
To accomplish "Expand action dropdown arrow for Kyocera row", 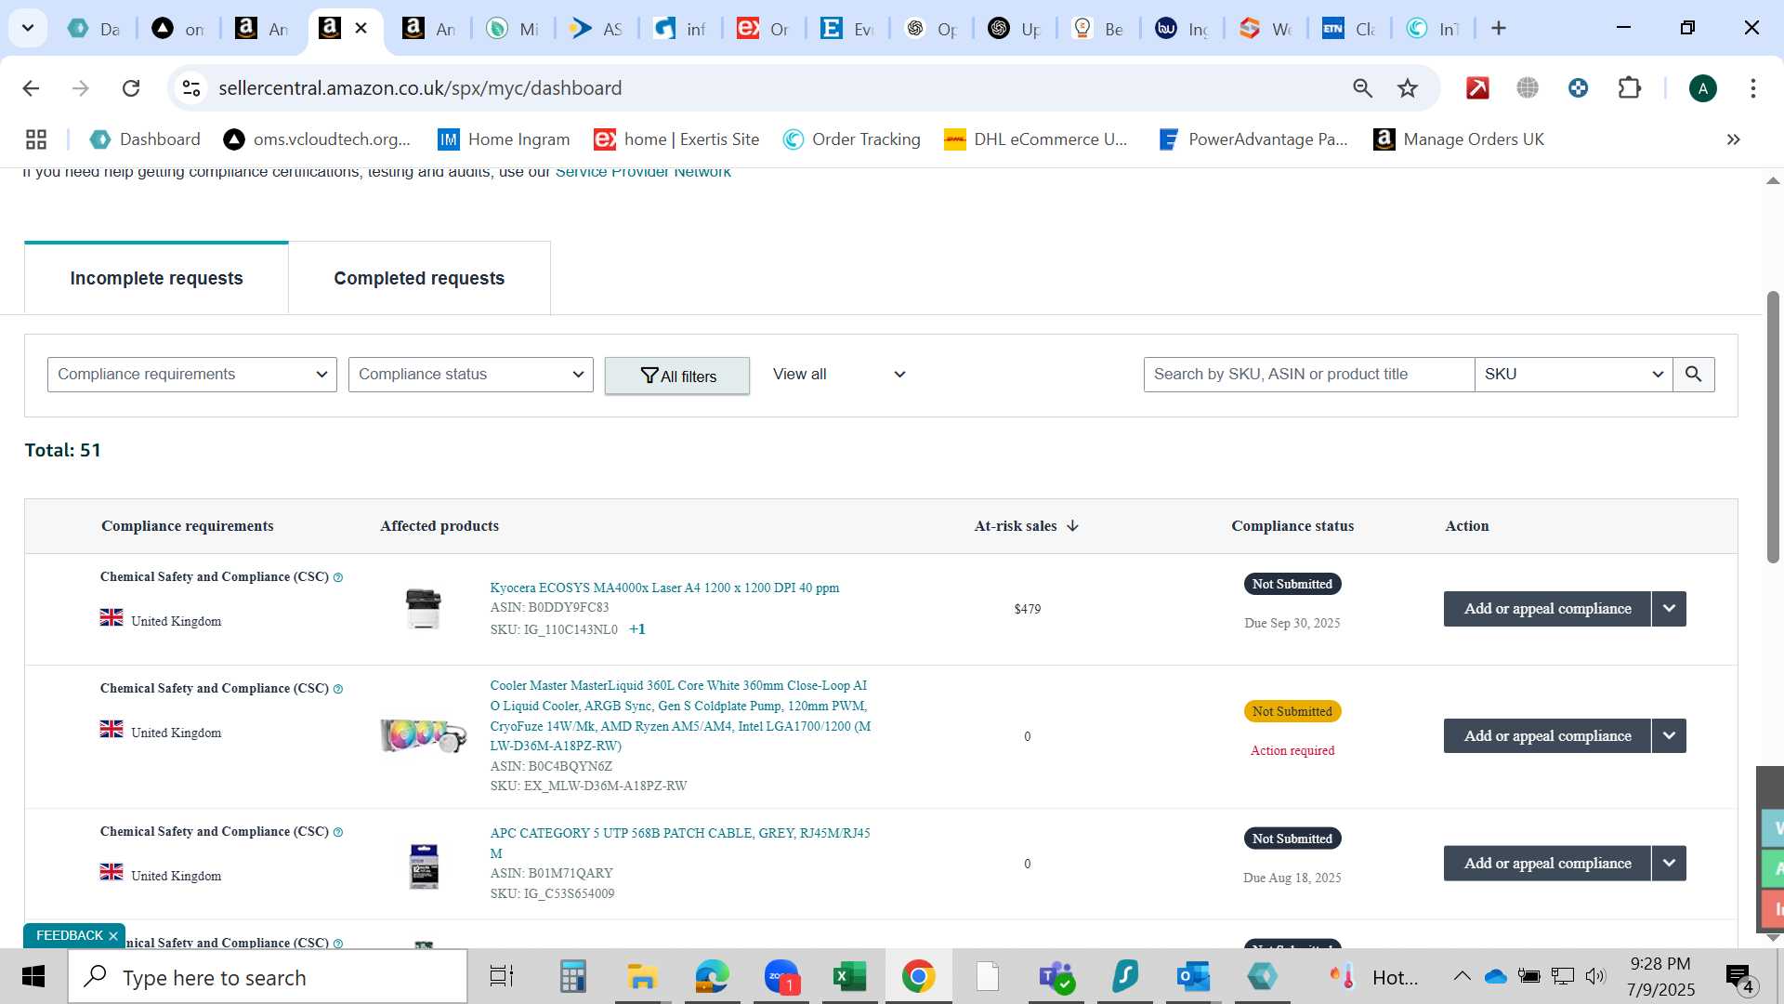I will coord(1669,609).
